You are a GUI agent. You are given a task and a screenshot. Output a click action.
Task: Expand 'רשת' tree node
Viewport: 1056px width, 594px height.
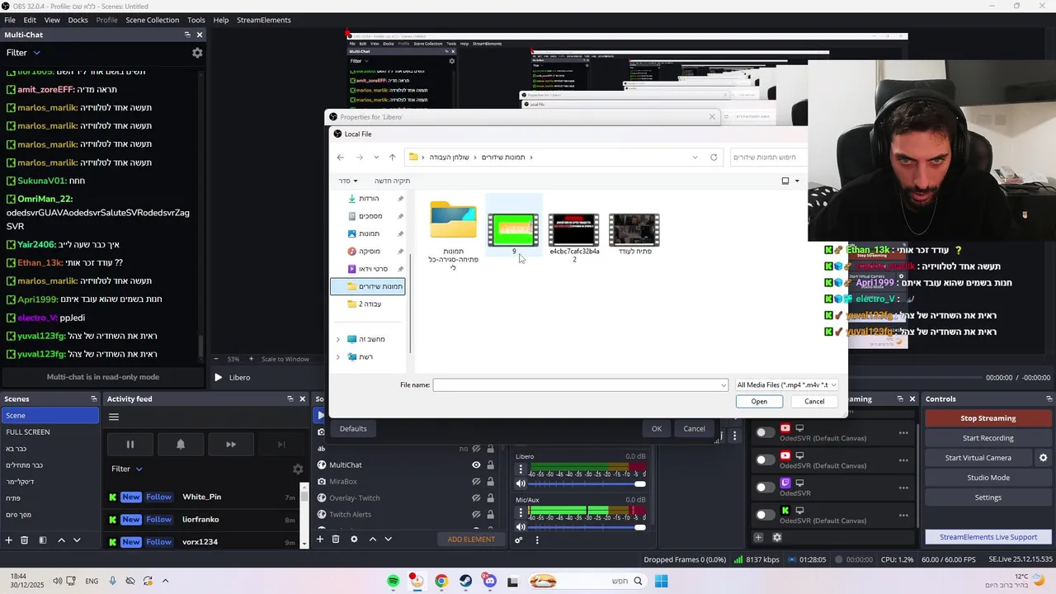(x=337, y=356)
